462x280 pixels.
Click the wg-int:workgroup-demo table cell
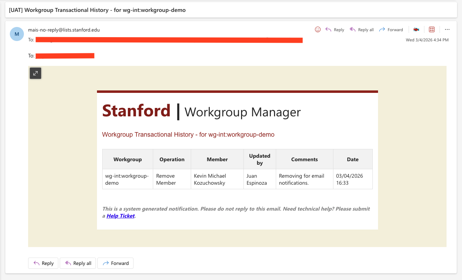pos(128,179)
